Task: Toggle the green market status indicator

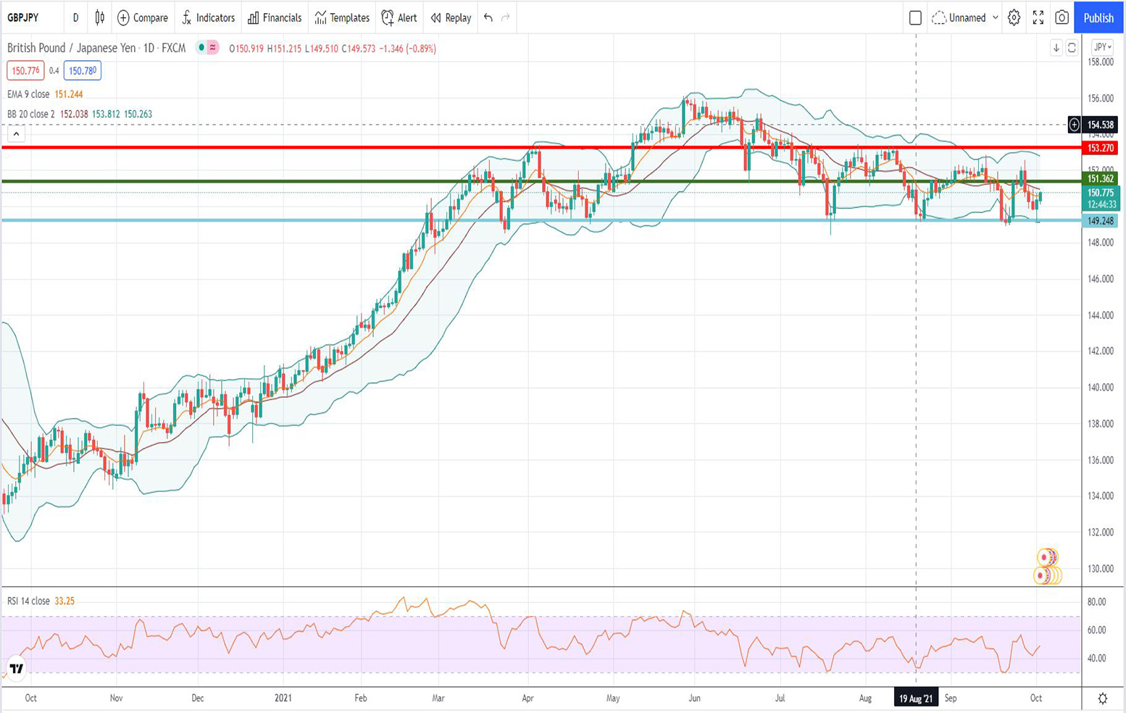Action: 201,48
